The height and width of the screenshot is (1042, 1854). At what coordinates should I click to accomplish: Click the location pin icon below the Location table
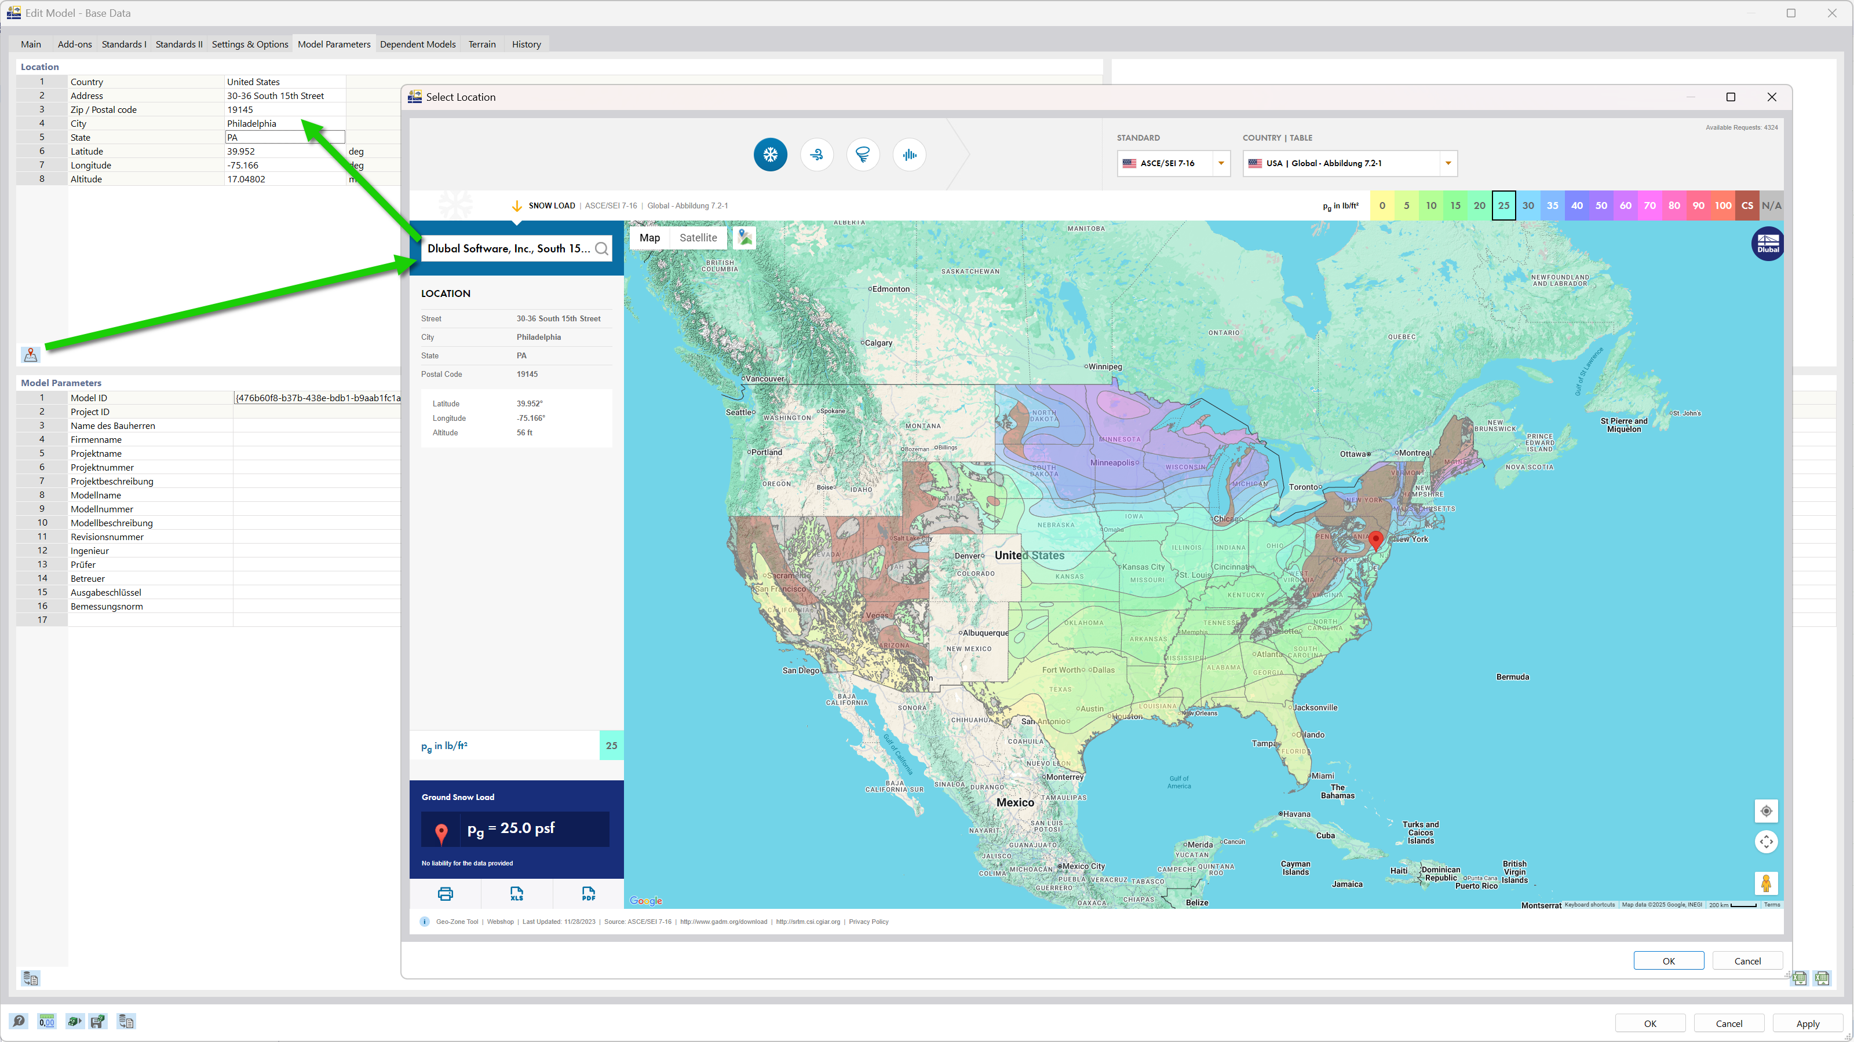(x=31, y=354)
